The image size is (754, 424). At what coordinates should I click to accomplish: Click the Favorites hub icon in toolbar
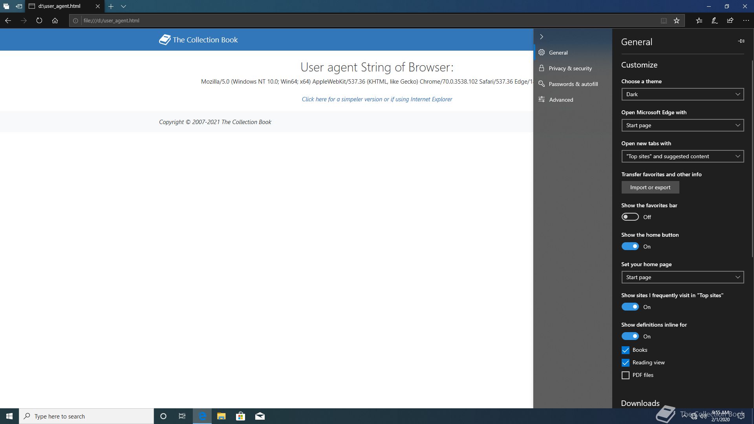[x=699, y=20]
